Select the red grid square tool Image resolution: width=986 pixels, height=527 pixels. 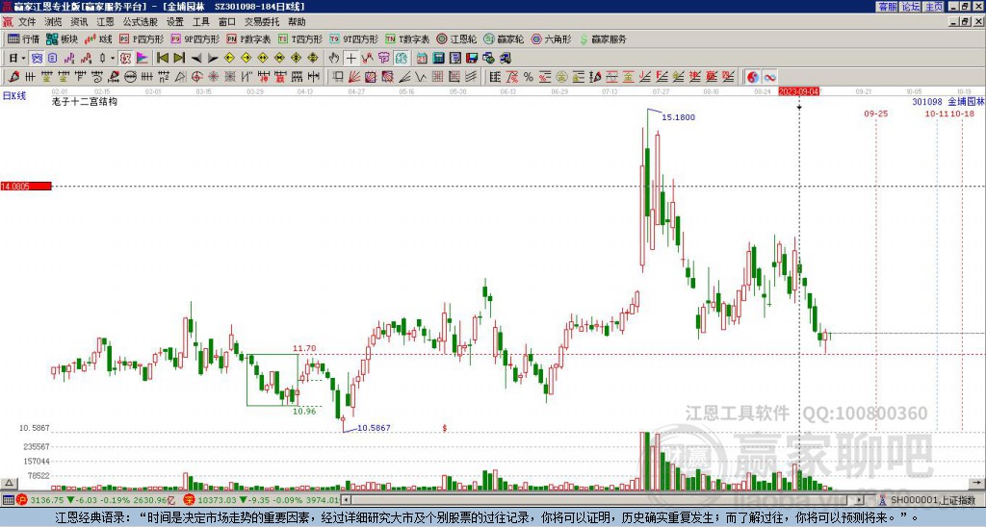tap(438, 77)
